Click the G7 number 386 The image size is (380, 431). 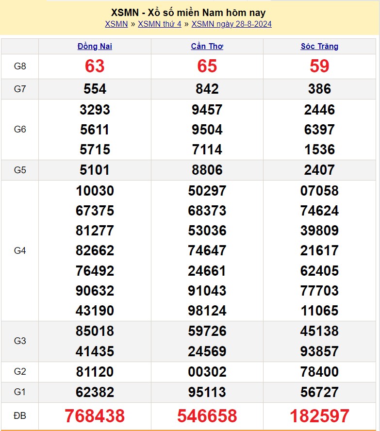pyautogui.click(x=319, y=89)
